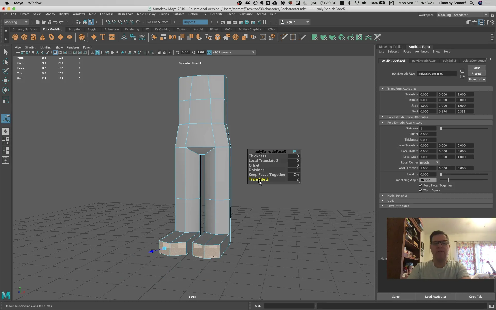The image size is (496, 310).
Task: Open the Mesh Tools menu
Action: (x=125, y=14)
